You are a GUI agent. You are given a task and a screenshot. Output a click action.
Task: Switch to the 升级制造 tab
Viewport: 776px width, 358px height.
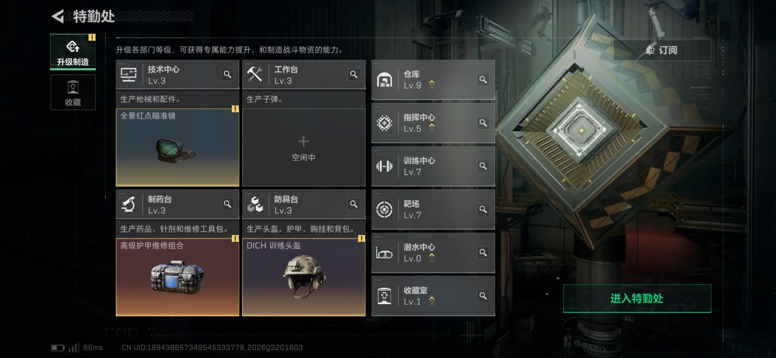point(73,52)
